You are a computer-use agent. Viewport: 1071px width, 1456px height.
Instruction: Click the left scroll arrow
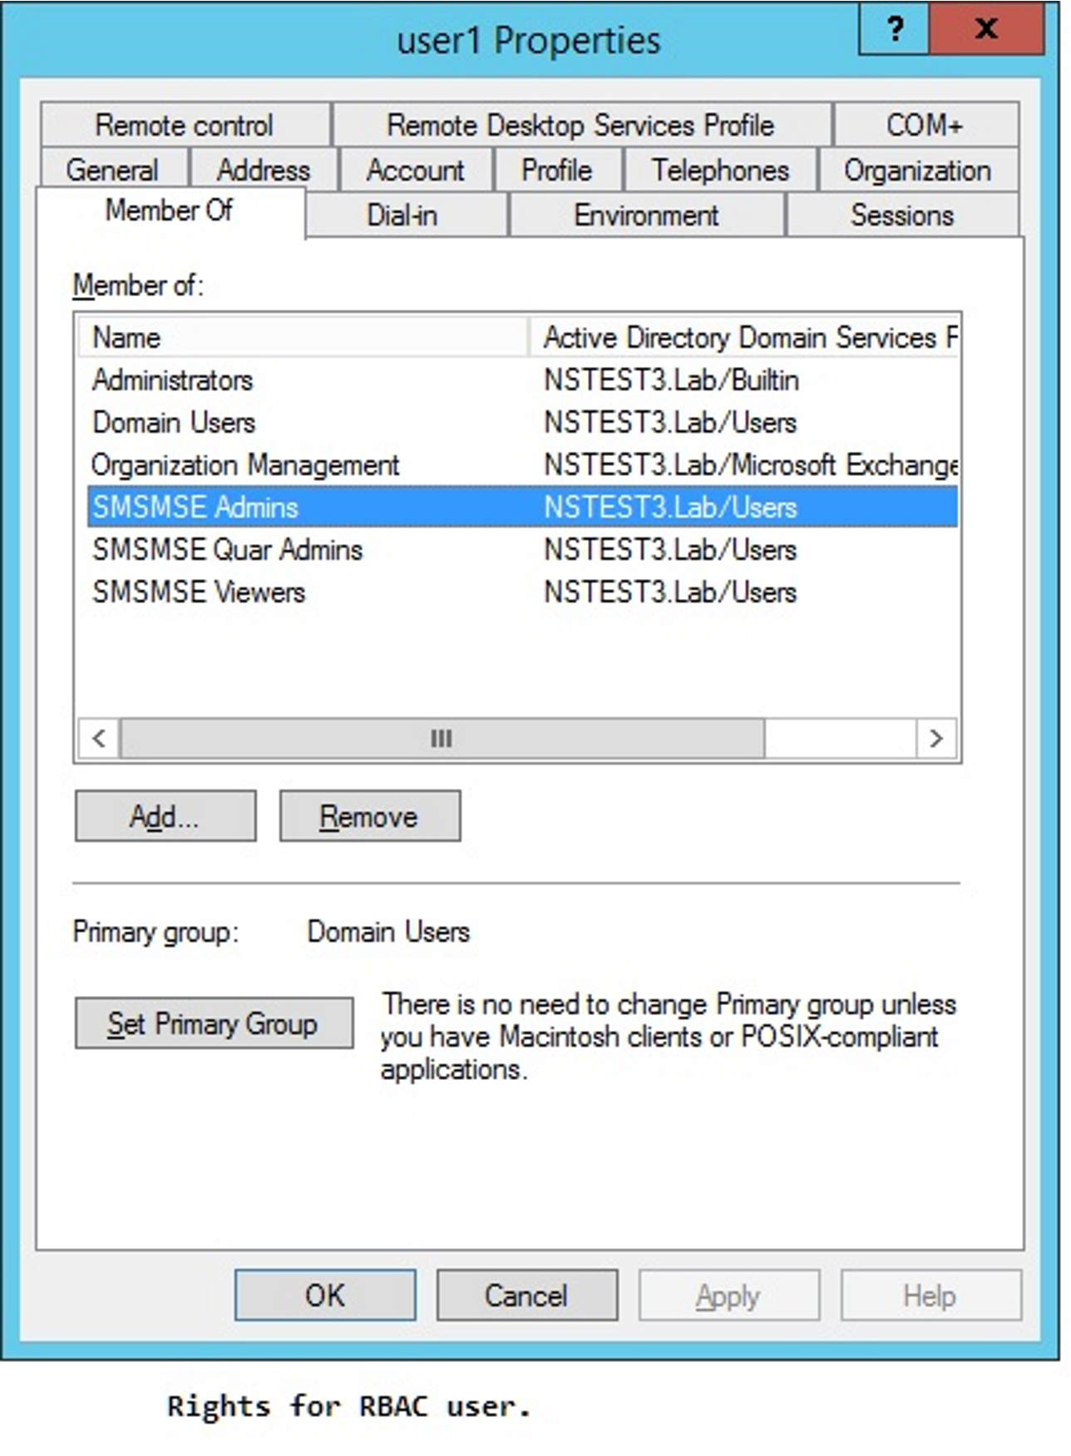click(99, 738)
